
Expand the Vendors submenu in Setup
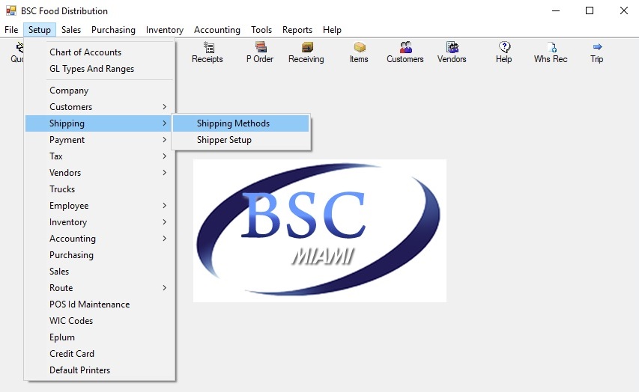click(100, 173)
